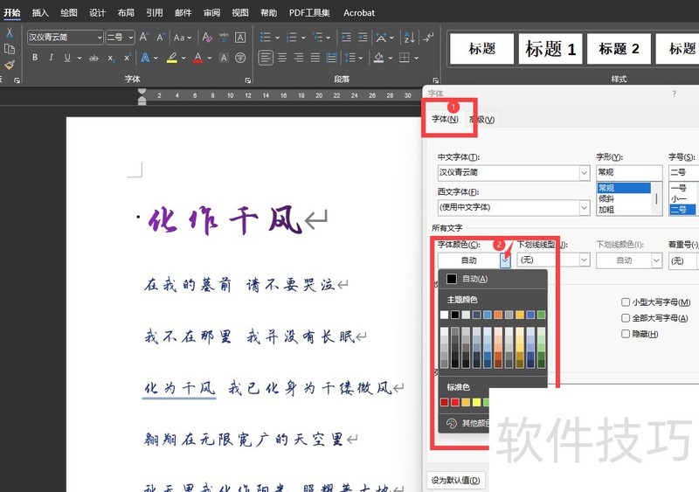This screenshot has height=492, width=699.
Task: Increase font size with the grow-font icon
Action: click(x=144, y=38)
